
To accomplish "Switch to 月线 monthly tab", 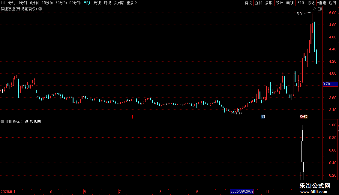I will click(107, 3).
